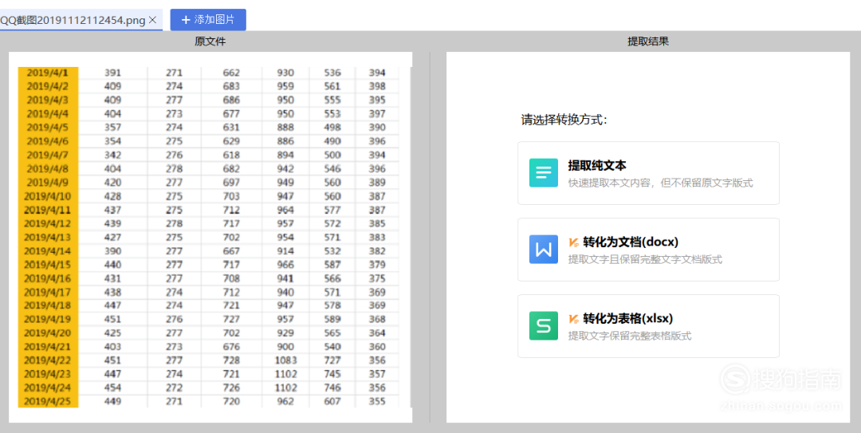Click the value 900 in the 2019/4/21 row

pos(285,347)
